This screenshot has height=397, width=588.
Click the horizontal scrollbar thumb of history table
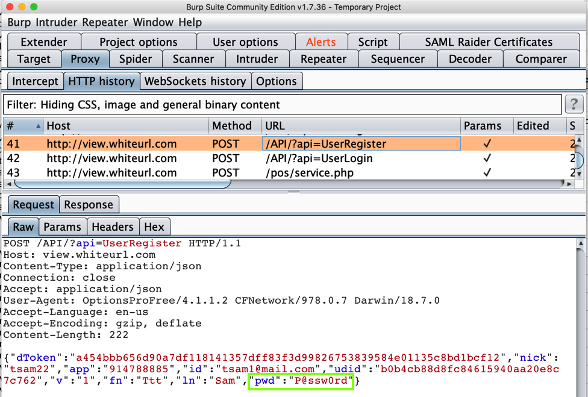point(122,184)
